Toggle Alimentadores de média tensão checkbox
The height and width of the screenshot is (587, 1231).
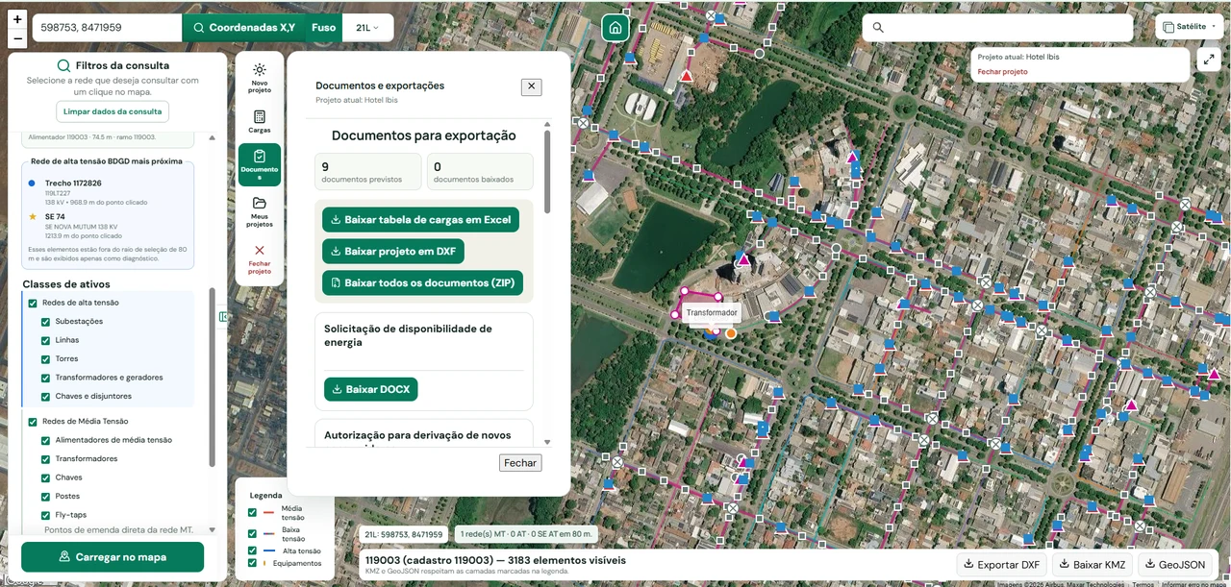[45, 440]
